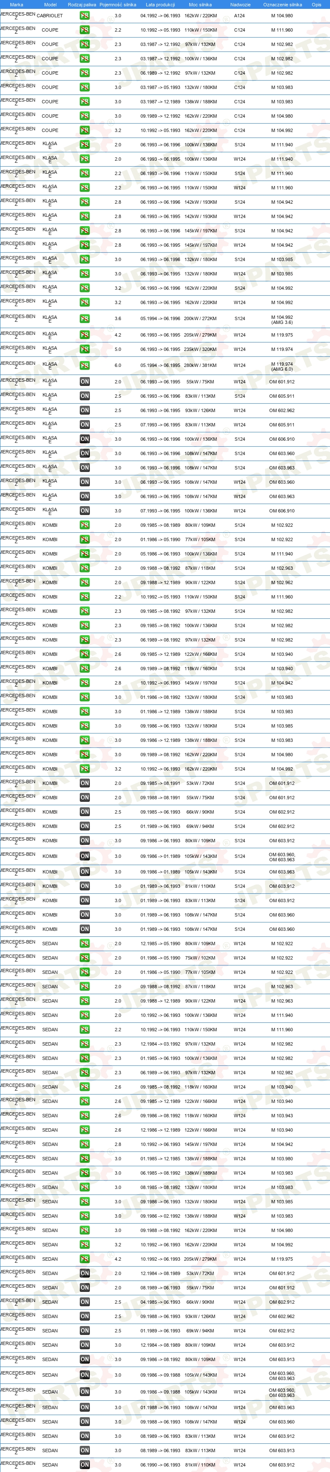Click the 235kW / 320KM power cell
The height and width of the screenshot is (1472, 330).
(x=200, y=350)
